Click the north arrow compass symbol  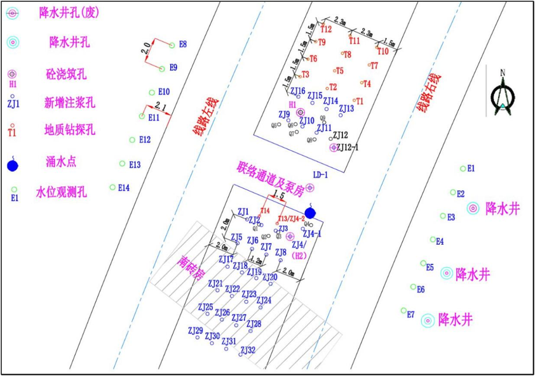point(503,94)
